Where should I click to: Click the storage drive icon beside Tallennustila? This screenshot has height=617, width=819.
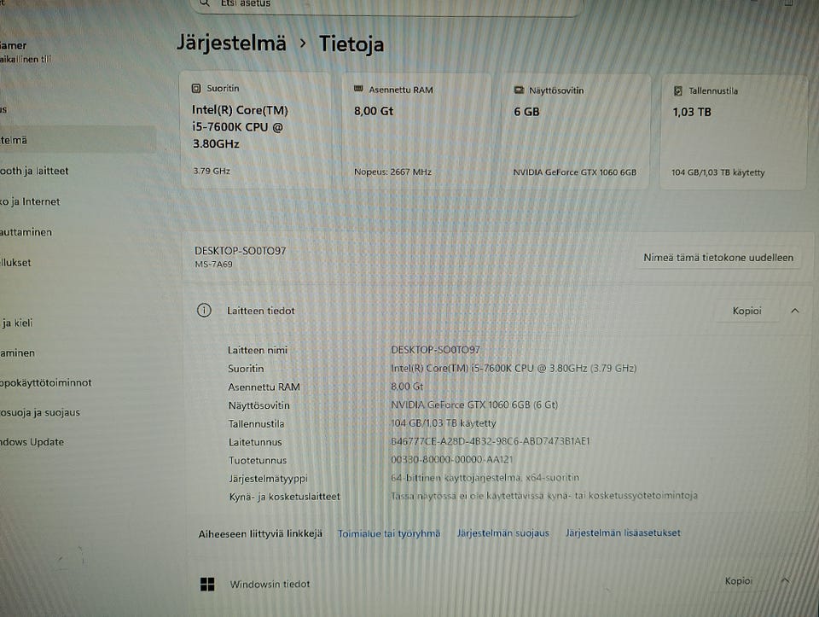pos(678,91)
